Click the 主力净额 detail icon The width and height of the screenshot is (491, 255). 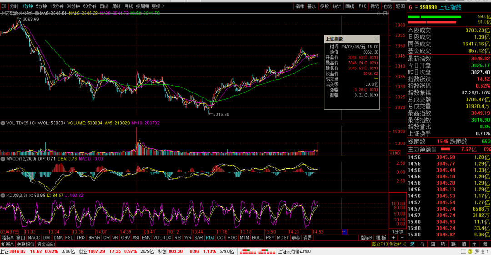pyautogui.click(x=434, y=149)
